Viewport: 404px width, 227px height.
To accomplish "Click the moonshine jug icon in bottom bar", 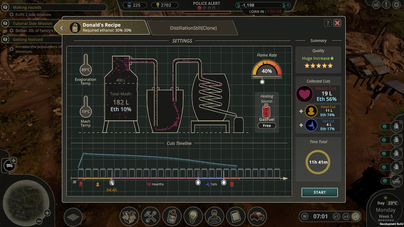I will click(172, 216).
